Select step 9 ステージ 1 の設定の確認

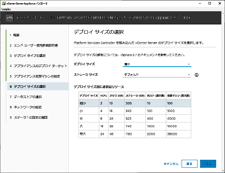coord(29,118)
